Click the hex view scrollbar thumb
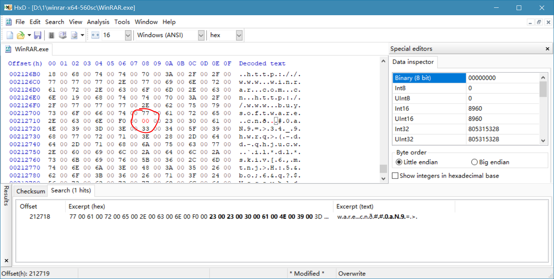 [383, 168]
